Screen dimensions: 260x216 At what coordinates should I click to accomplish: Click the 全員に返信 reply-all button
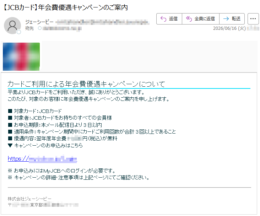coord(201,19)
